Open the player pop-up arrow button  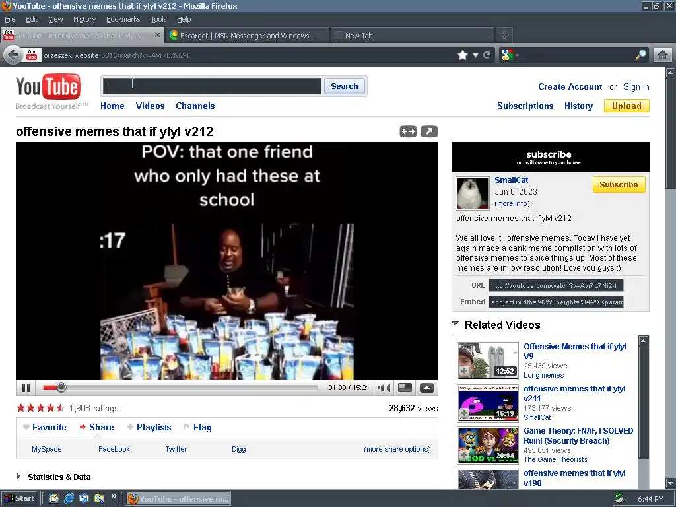click(x=427, y=388)
